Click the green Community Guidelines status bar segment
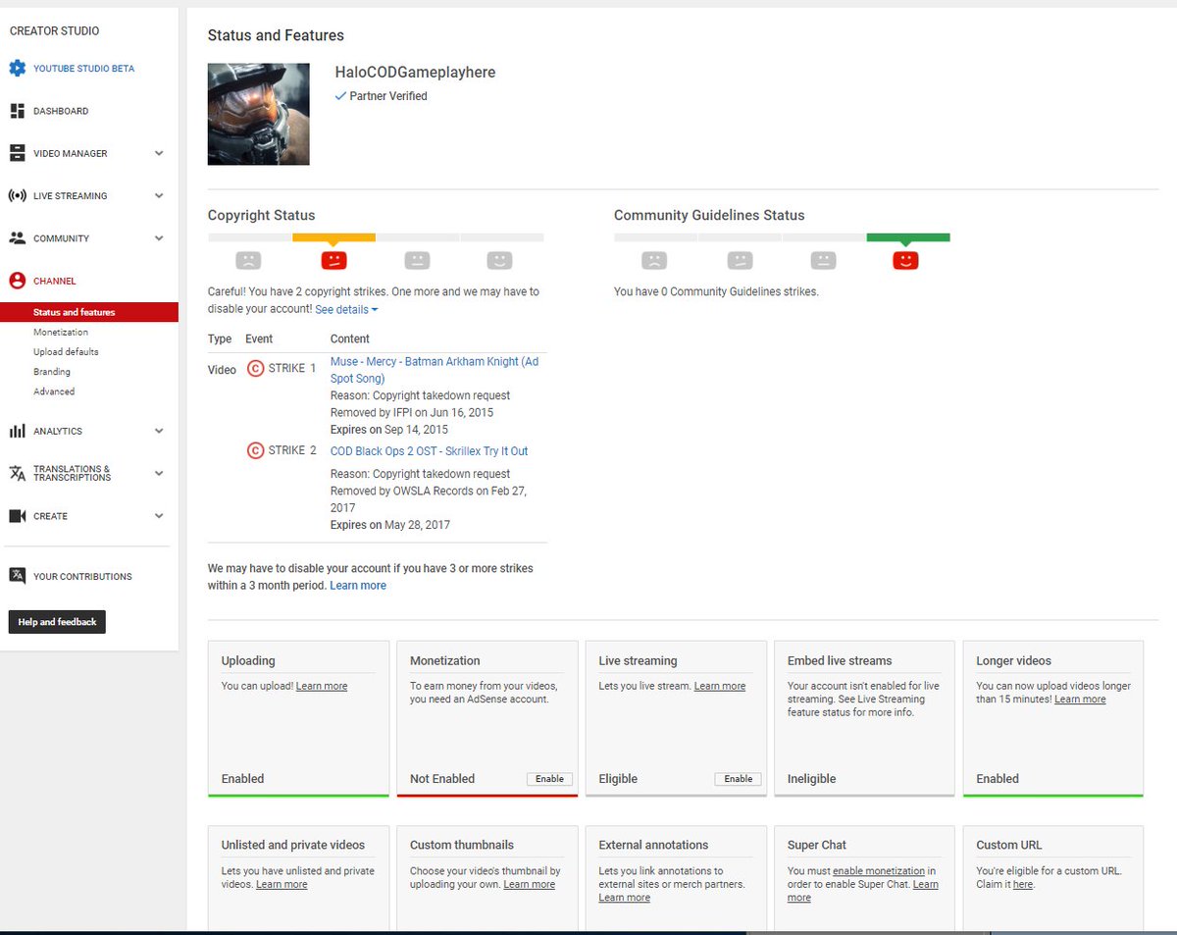 [908, 237]
